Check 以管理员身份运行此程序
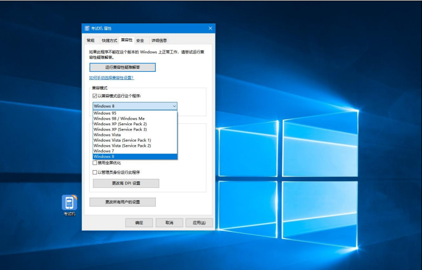 click(x=95, y=172)
